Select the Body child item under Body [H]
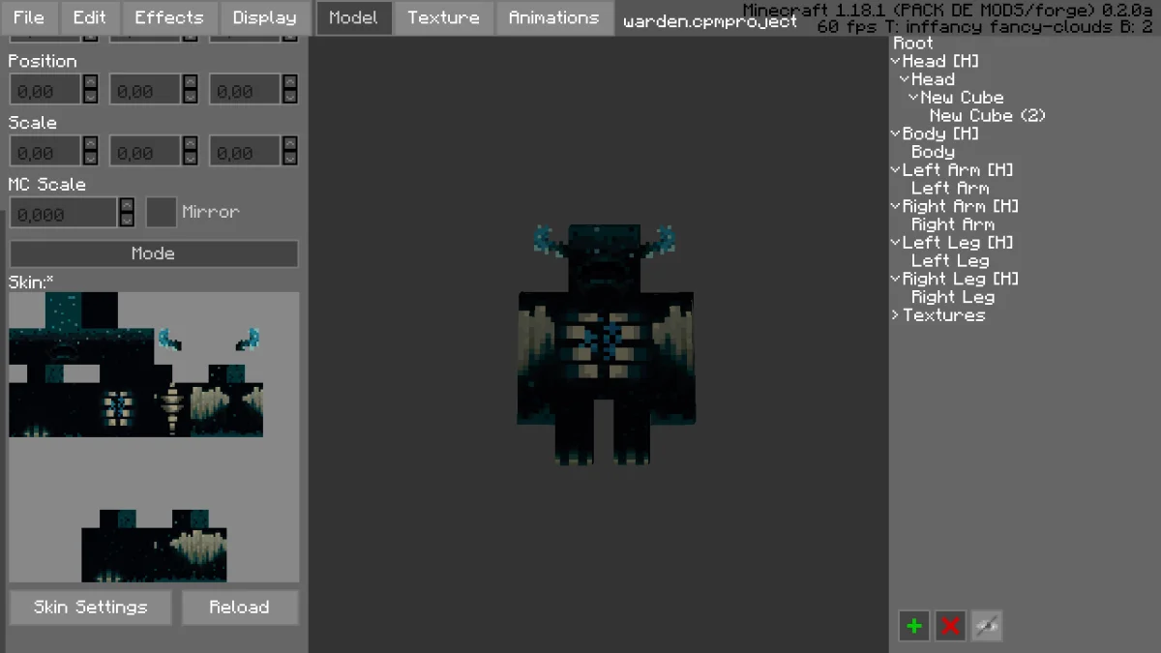 933,152
